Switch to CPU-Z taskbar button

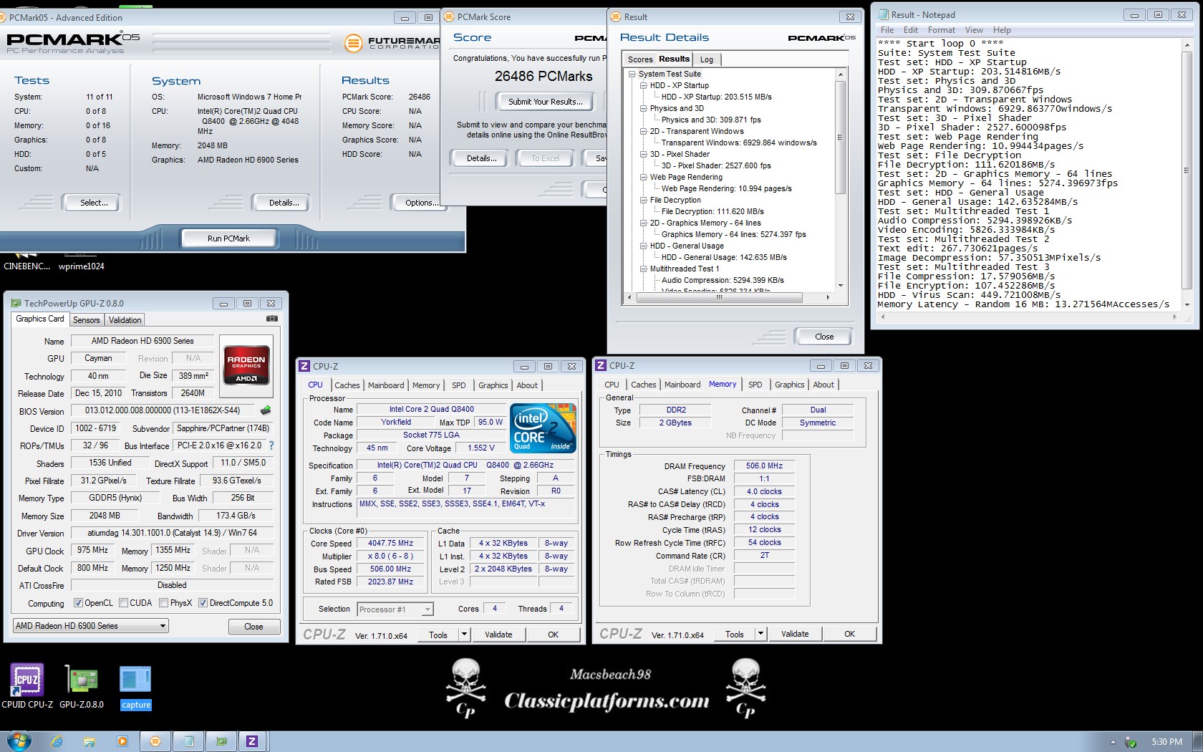tap(252, 741)
